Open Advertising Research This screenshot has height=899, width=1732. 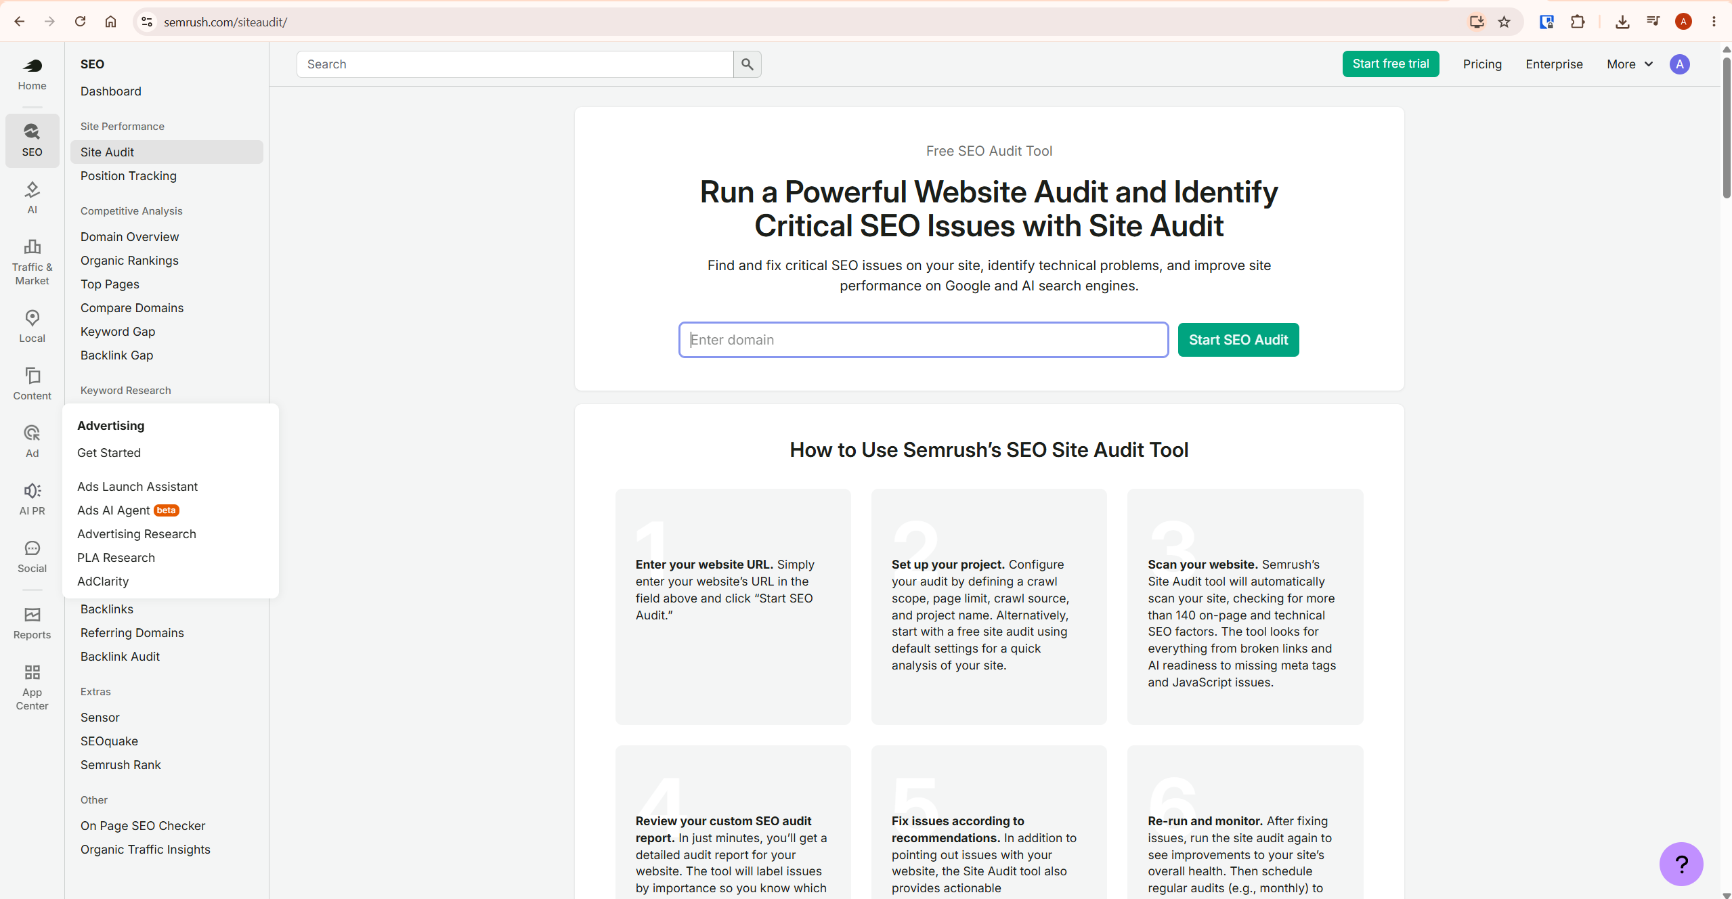pos(137,534)
